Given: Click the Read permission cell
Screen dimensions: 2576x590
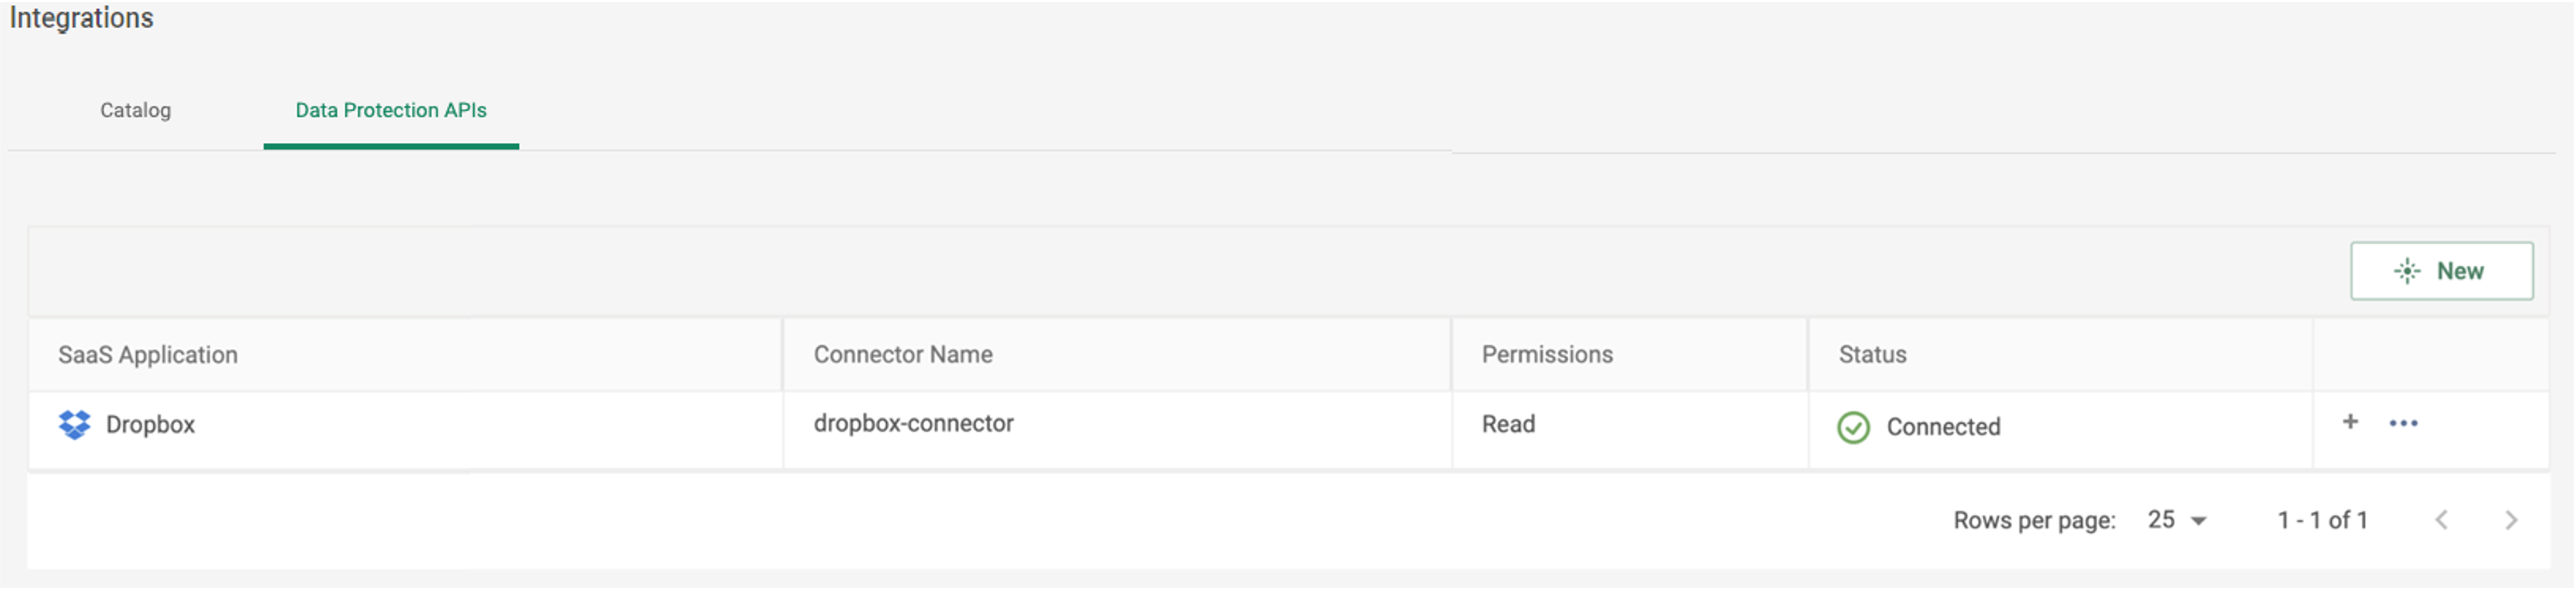Looking at the screenshot, I should pos(1508,424).
